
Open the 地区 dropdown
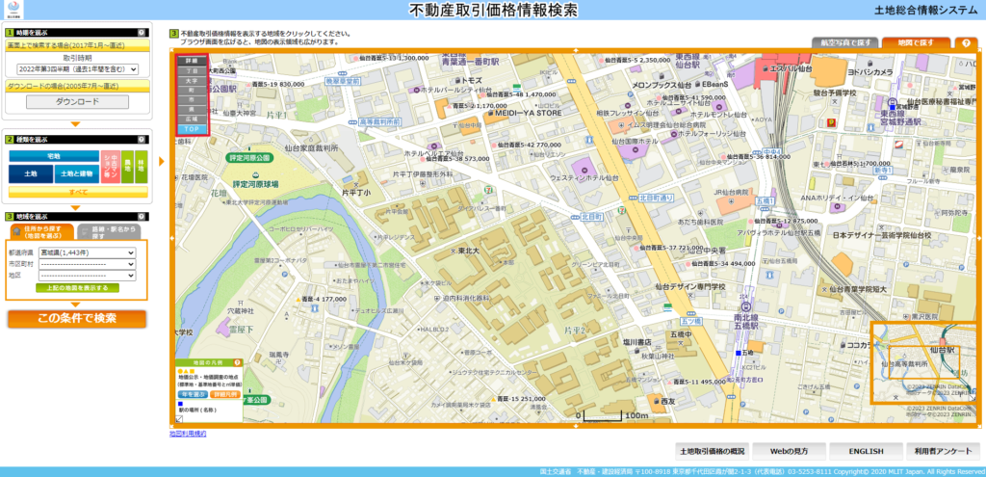click(x=87, y=275)
